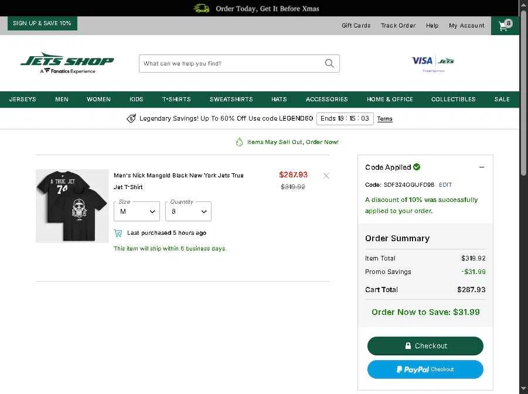Open the promotion Terms link

pos(384,119)
